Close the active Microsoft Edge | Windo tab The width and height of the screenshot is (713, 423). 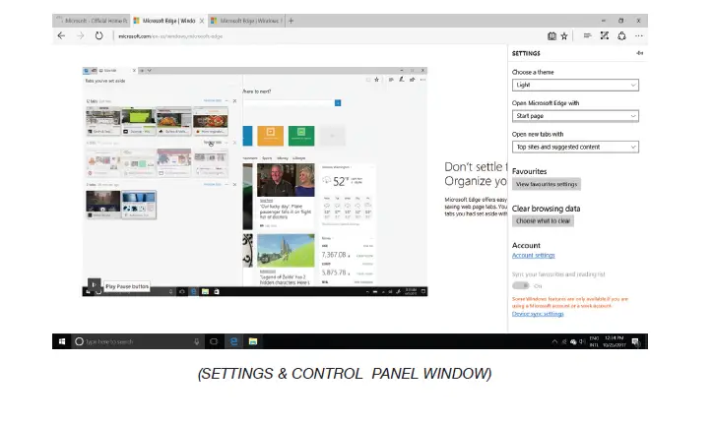[202, 21]
